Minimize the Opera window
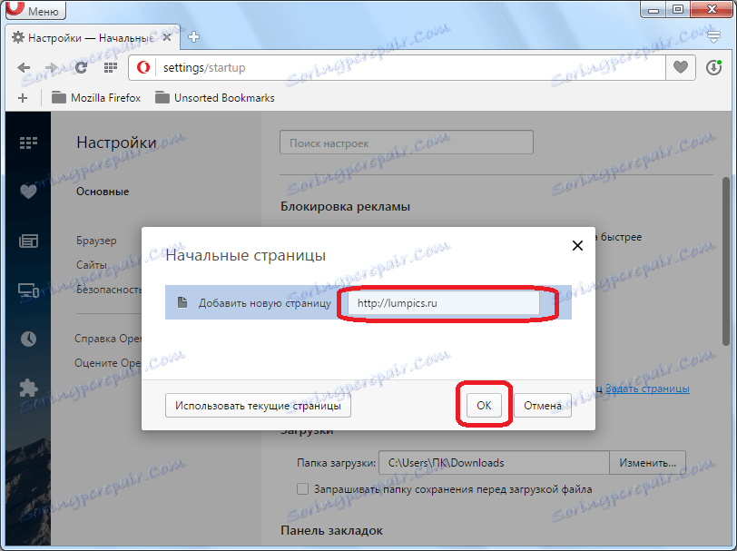Viewport: 737px width, 551px height. pos(653,8)
